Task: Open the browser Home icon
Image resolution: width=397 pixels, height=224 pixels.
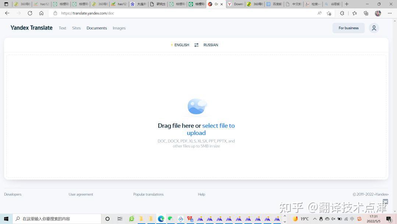Action: coord(42,13)
